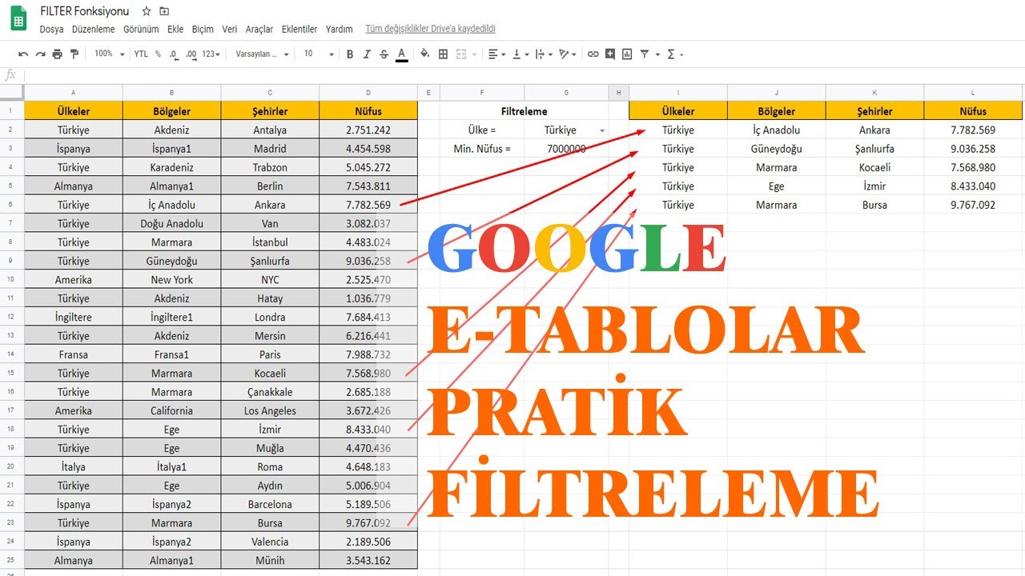Open the cell borders menu
The image size is (1025, 576).
(x=443, y=54)
